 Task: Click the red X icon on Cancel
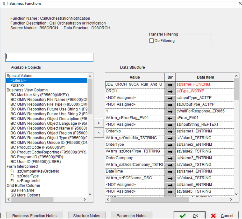pos(213,215)
